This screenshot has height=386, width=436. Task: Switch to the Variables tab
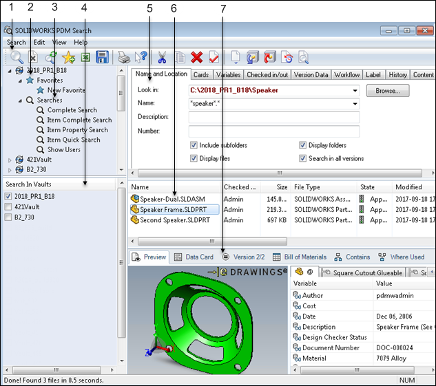coord(227,74)
